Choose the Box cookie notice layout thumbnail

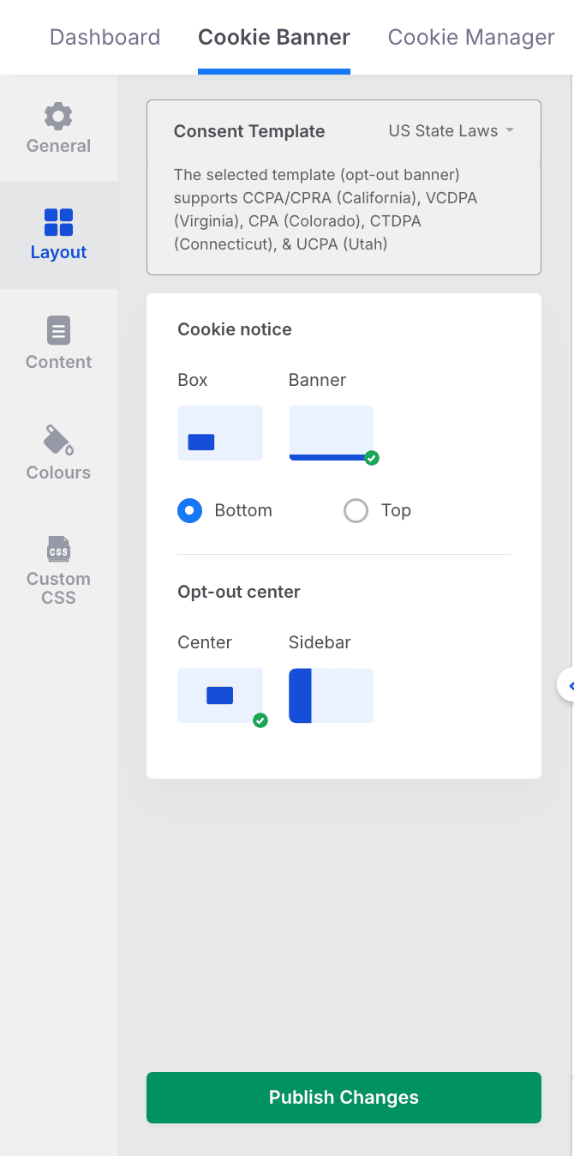point(220,433)
